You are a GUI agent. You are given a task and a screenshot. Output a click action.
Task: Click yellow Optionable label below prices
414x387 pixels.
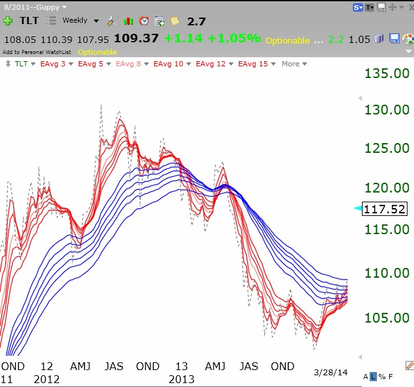(98, 52)
